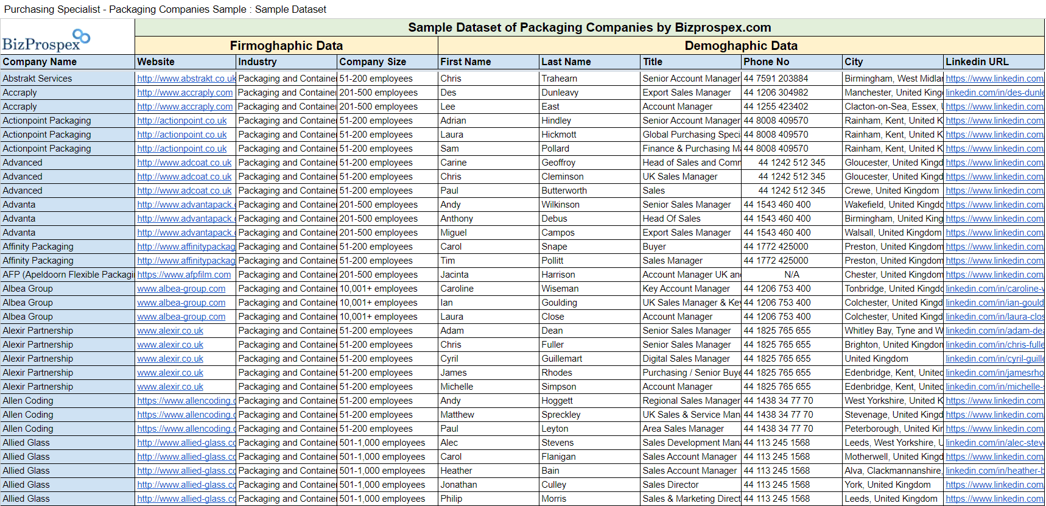Click the Demoghaphic Data section header
The width and height of the screenshot is (1046, 506).
[x=741, y=46]
